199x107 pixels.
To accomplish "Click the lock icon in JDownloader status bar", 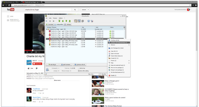I will click(46, 74).
